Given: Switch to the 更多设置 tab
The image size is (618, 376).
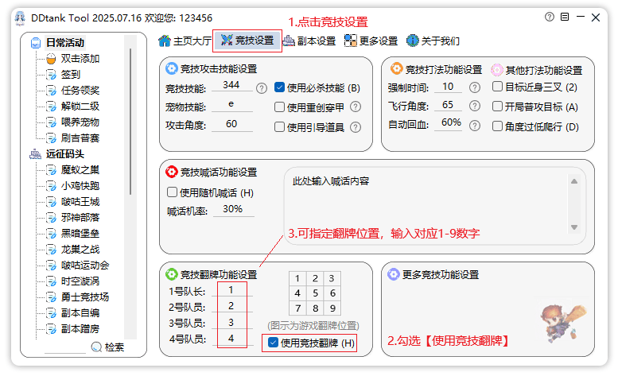Looking at the screenshot, I should pyautogui.click(x=371, y=41).
